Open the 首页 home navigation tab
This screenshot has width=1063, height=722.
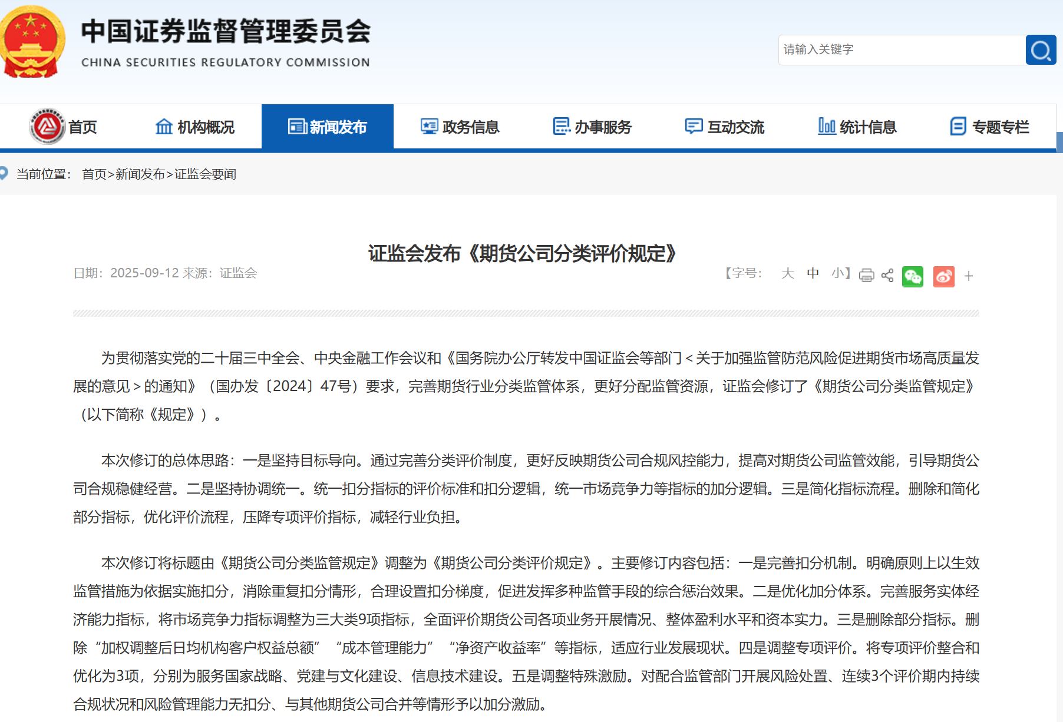coord(64,127)
